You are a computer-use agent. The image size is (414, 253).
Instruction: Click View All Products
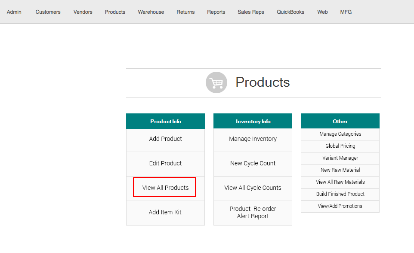[165, 188]
